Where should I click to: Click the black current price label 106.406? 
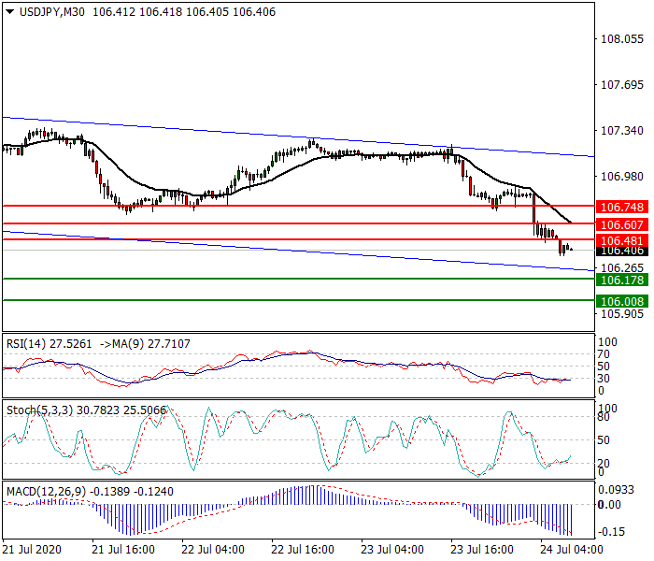[622, 252]
